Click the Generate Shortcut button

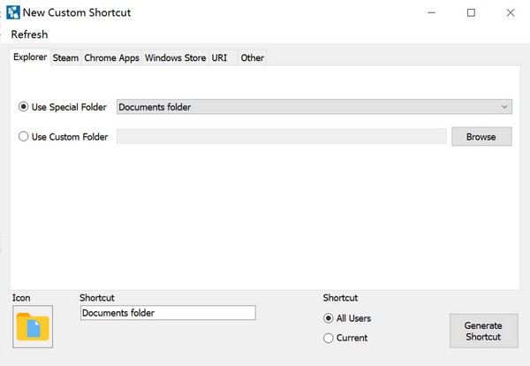pyautogui.click(x=482, y=331)
